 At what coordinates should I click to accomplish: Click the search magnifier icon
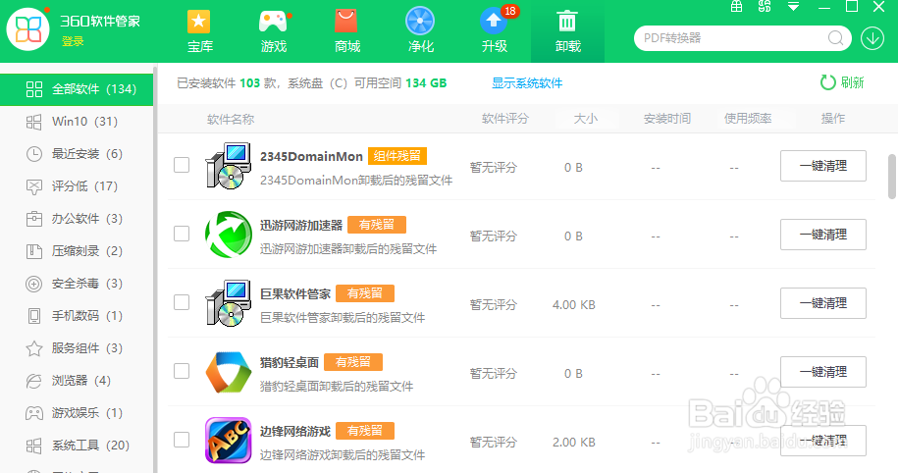835,38
